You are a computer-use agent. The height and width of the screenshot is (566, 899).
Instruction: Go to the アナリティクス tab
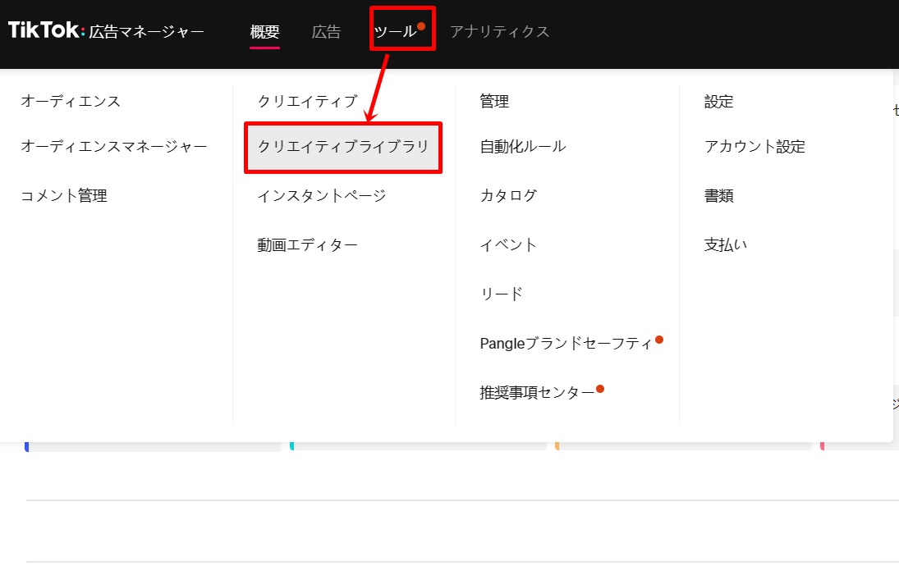tap(499, 32)
